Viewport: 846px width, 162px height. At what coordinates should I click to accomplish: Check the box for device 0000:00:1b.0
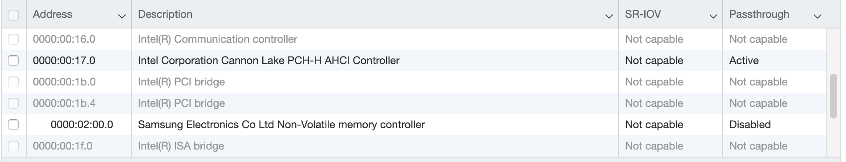pos(13,82)
